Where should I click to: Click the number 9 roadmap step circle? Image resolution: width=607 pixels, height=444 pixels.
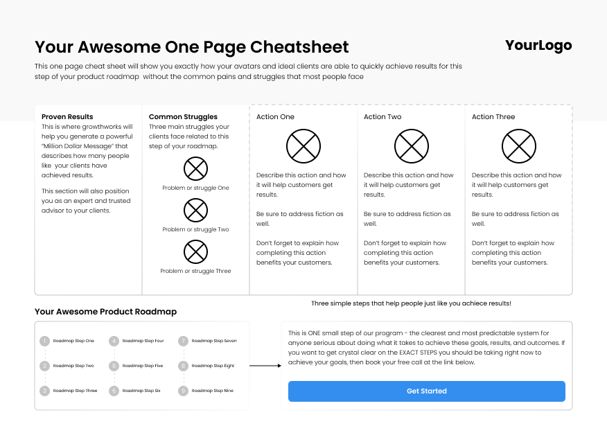point(183,391)
